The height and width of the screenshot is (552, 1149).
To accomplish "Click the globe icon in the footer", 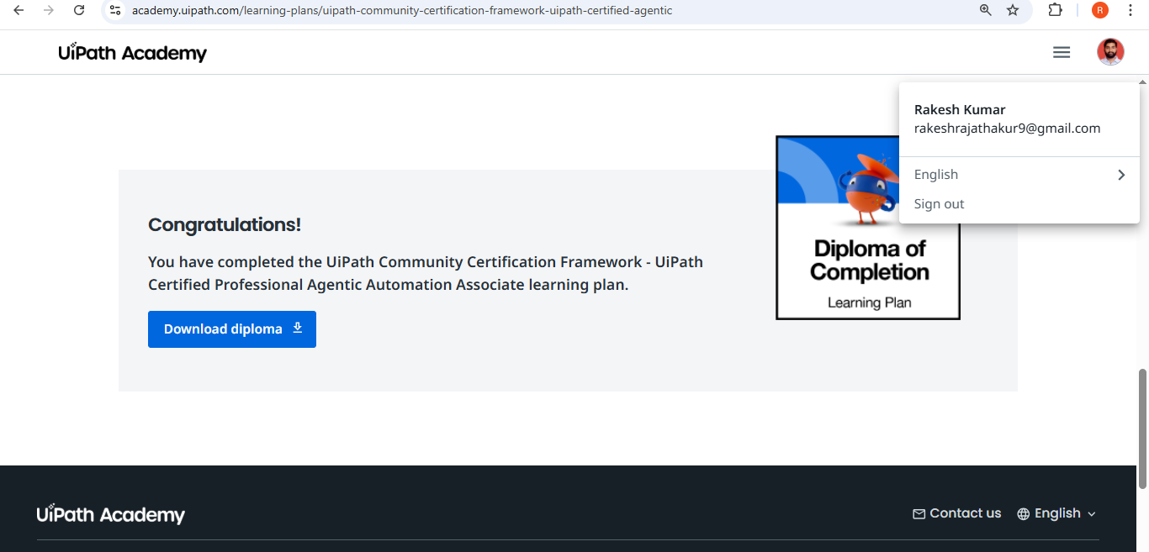I will pyautogui.click(x=1024, y=514).
